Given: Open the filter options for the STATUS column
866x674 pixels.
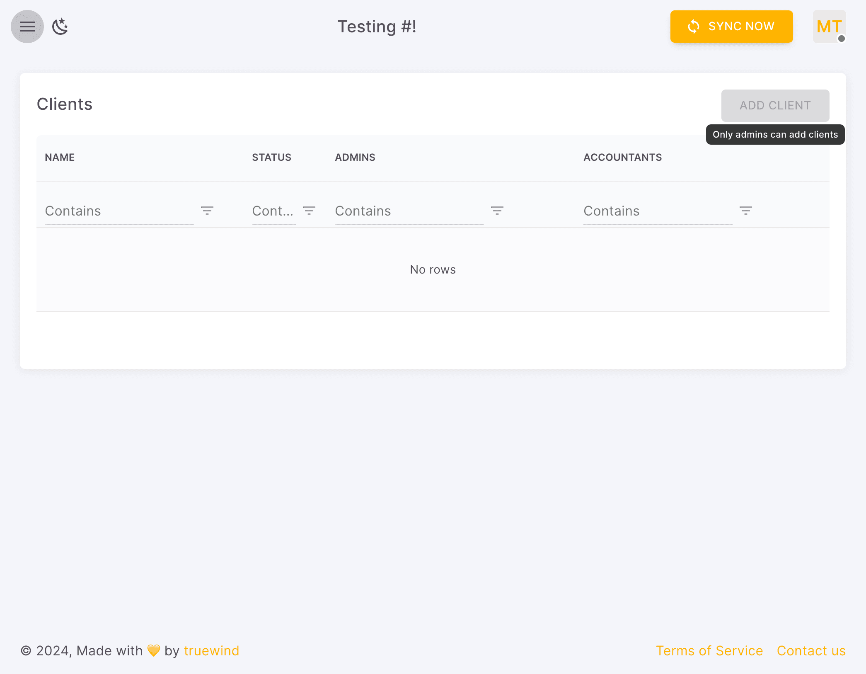Looking at the screenshot, I should pos(309,211).
